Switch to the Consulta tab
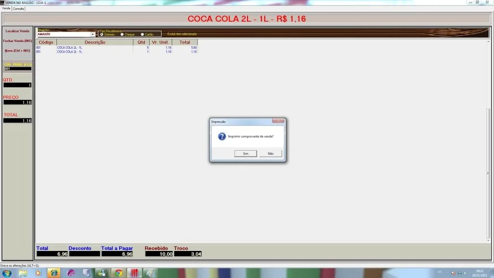The height and width of the screenshot is (278, 494). pos(18,9)
